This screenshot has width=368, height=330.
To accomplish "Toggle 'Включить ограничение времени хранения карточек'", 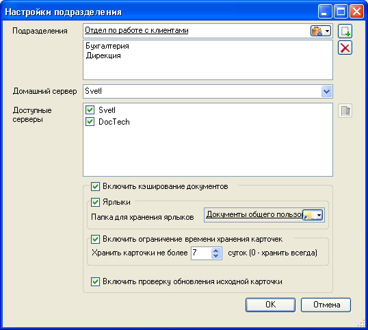I will point(95,239).
